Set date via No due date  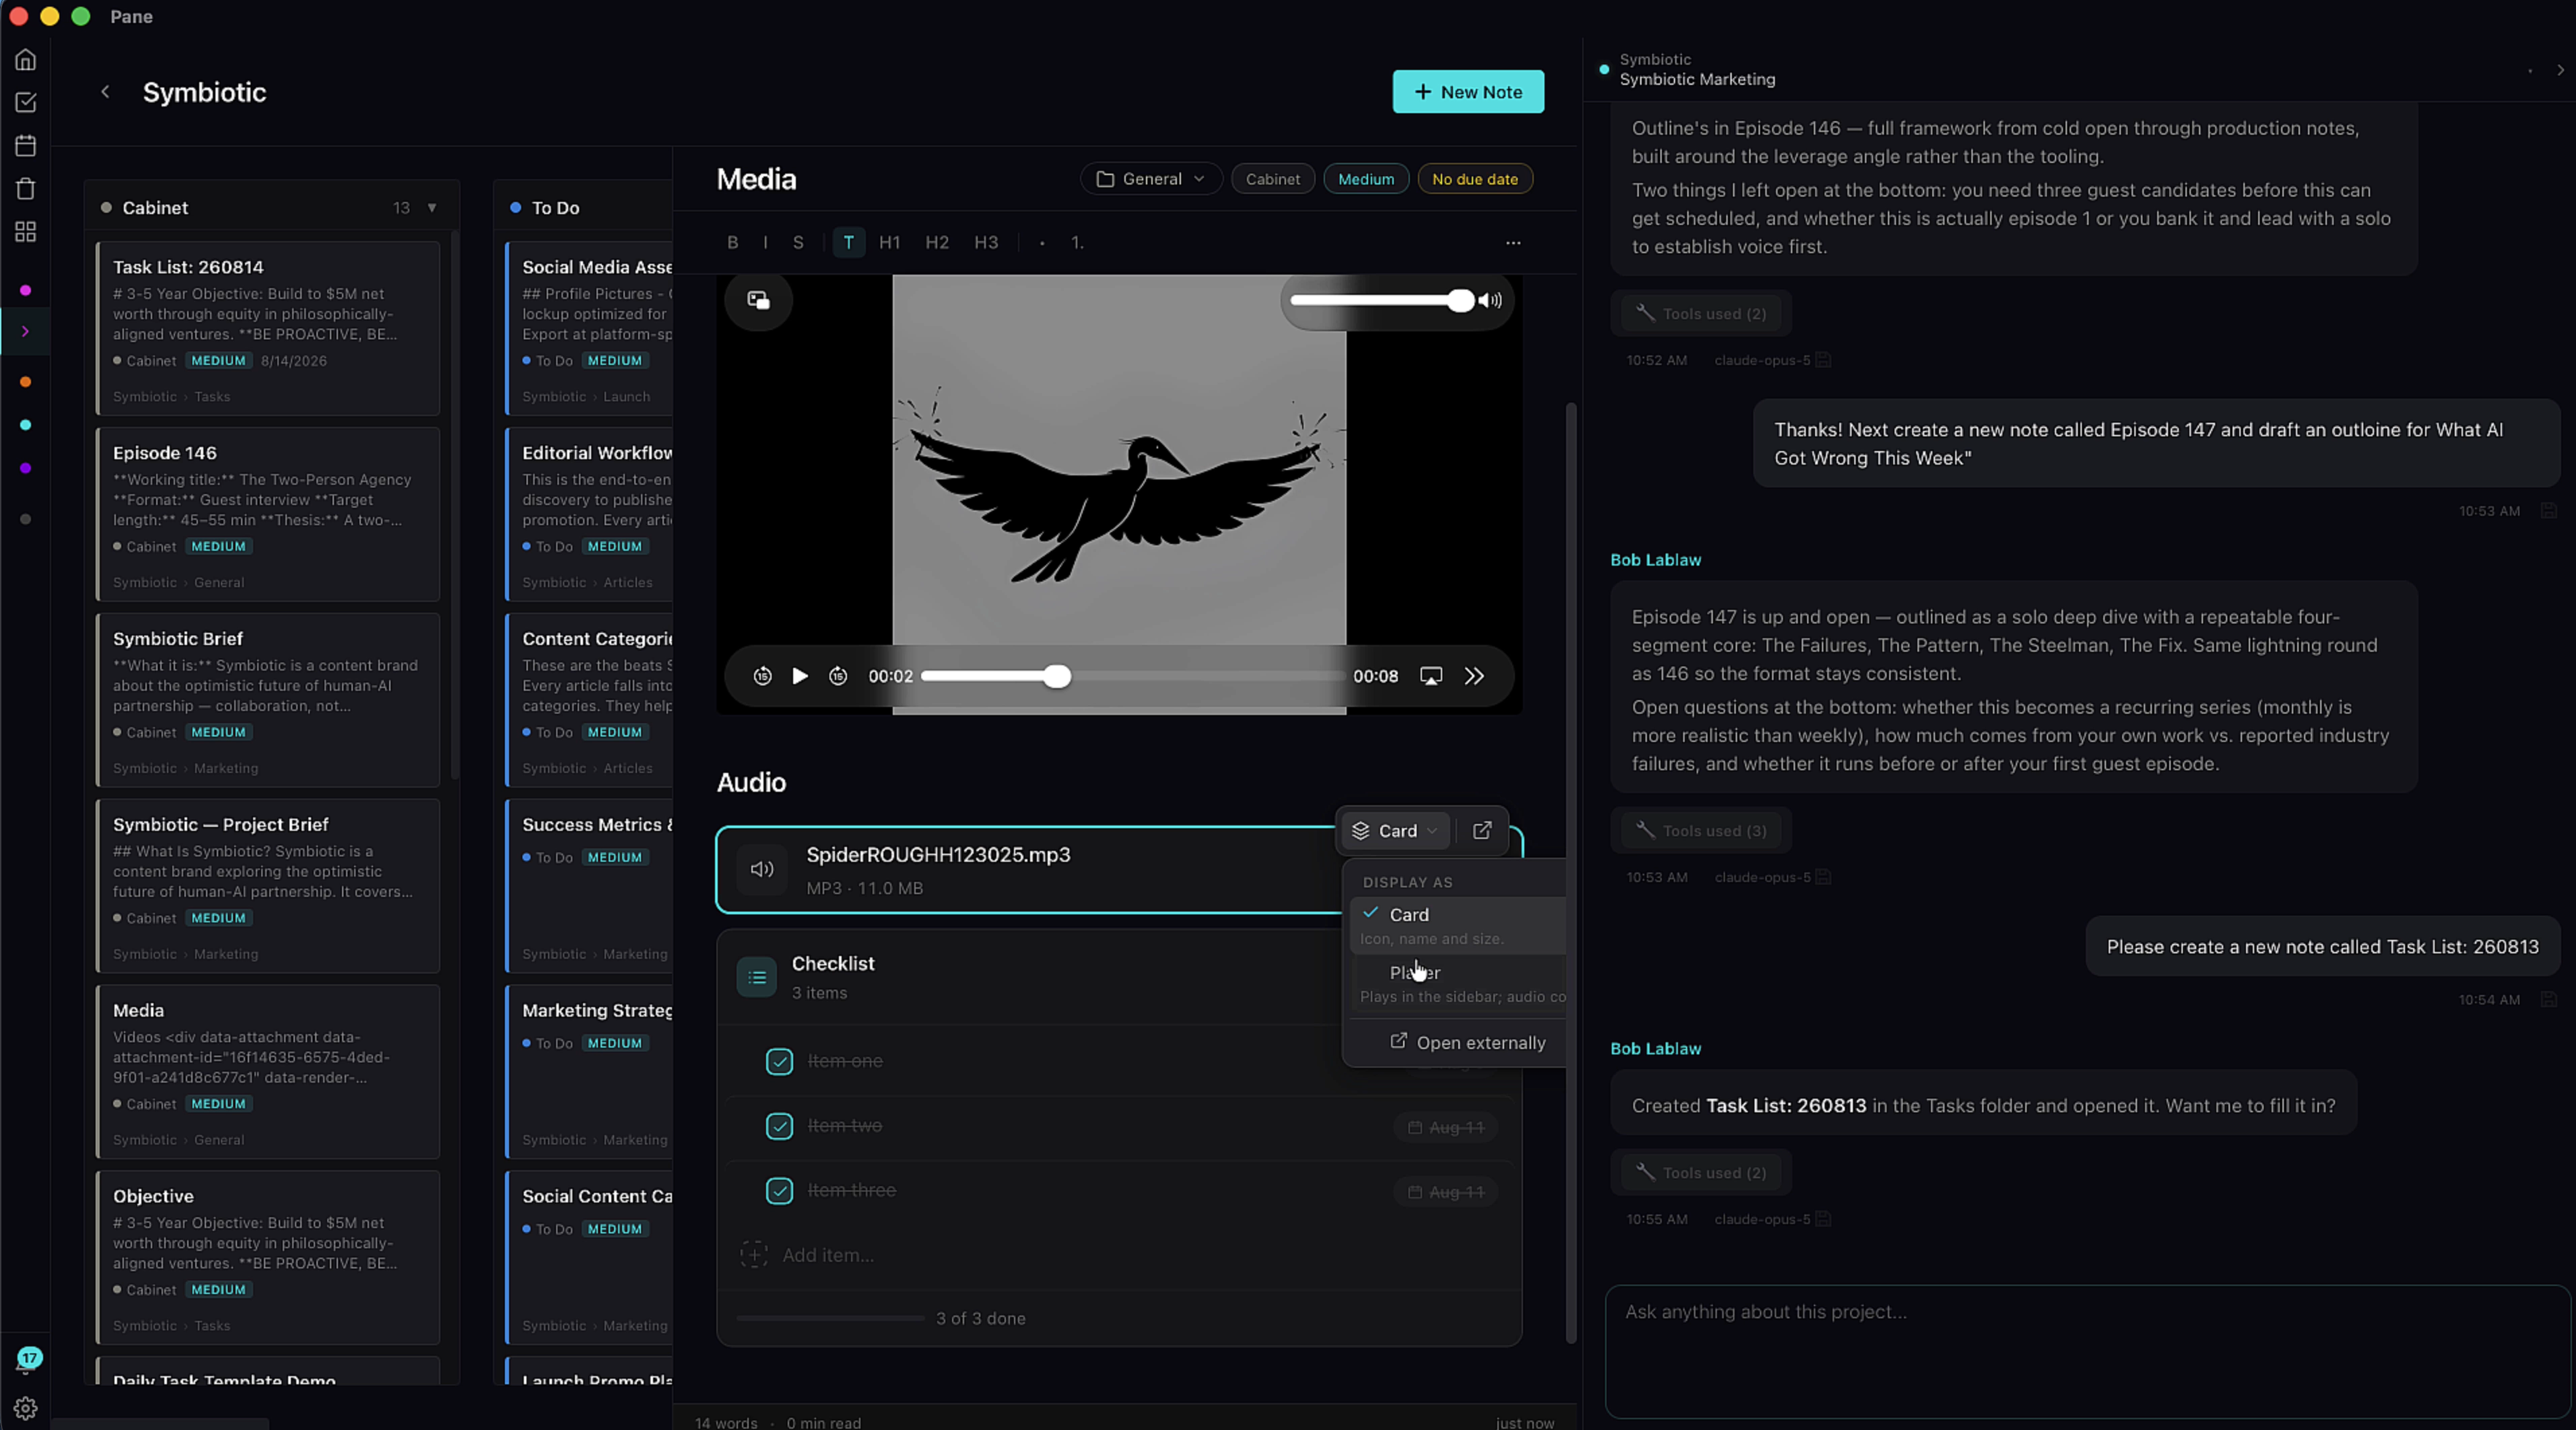point(1475,179)
